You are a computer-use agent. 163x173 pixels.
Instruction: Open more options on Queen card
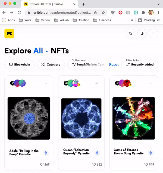point(96,83)
